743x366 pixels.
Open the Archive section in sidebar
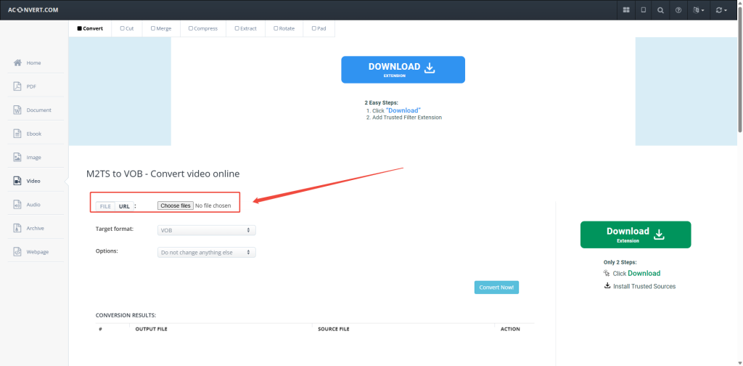[35, 228]
